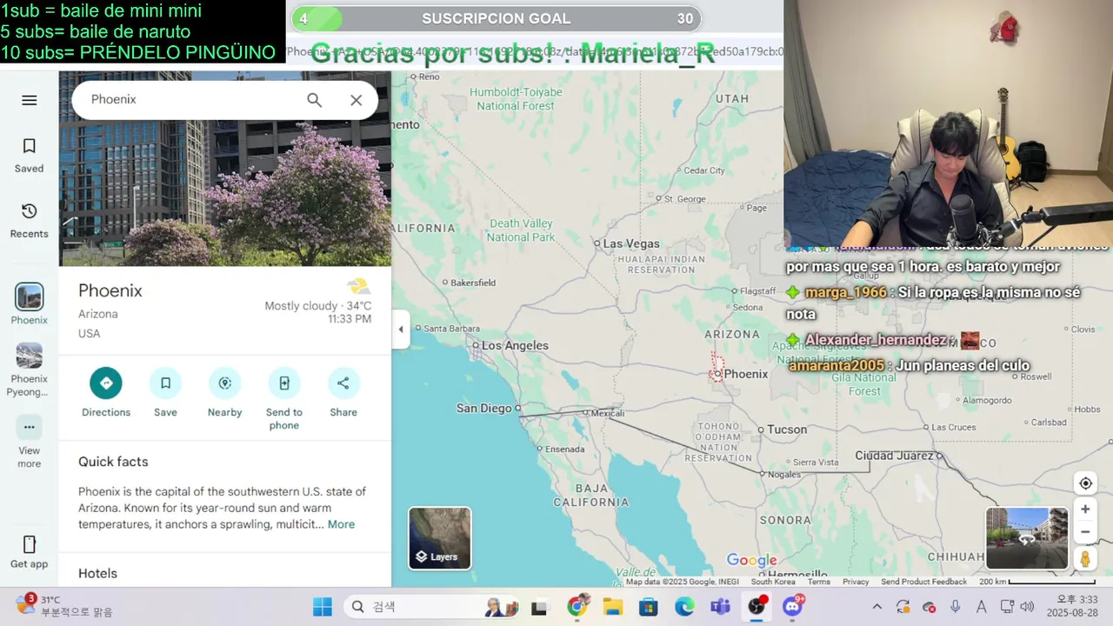Screen dimensions: 1113x626
Task: Open the Layers map type switcher
Action: click(440, 538)
